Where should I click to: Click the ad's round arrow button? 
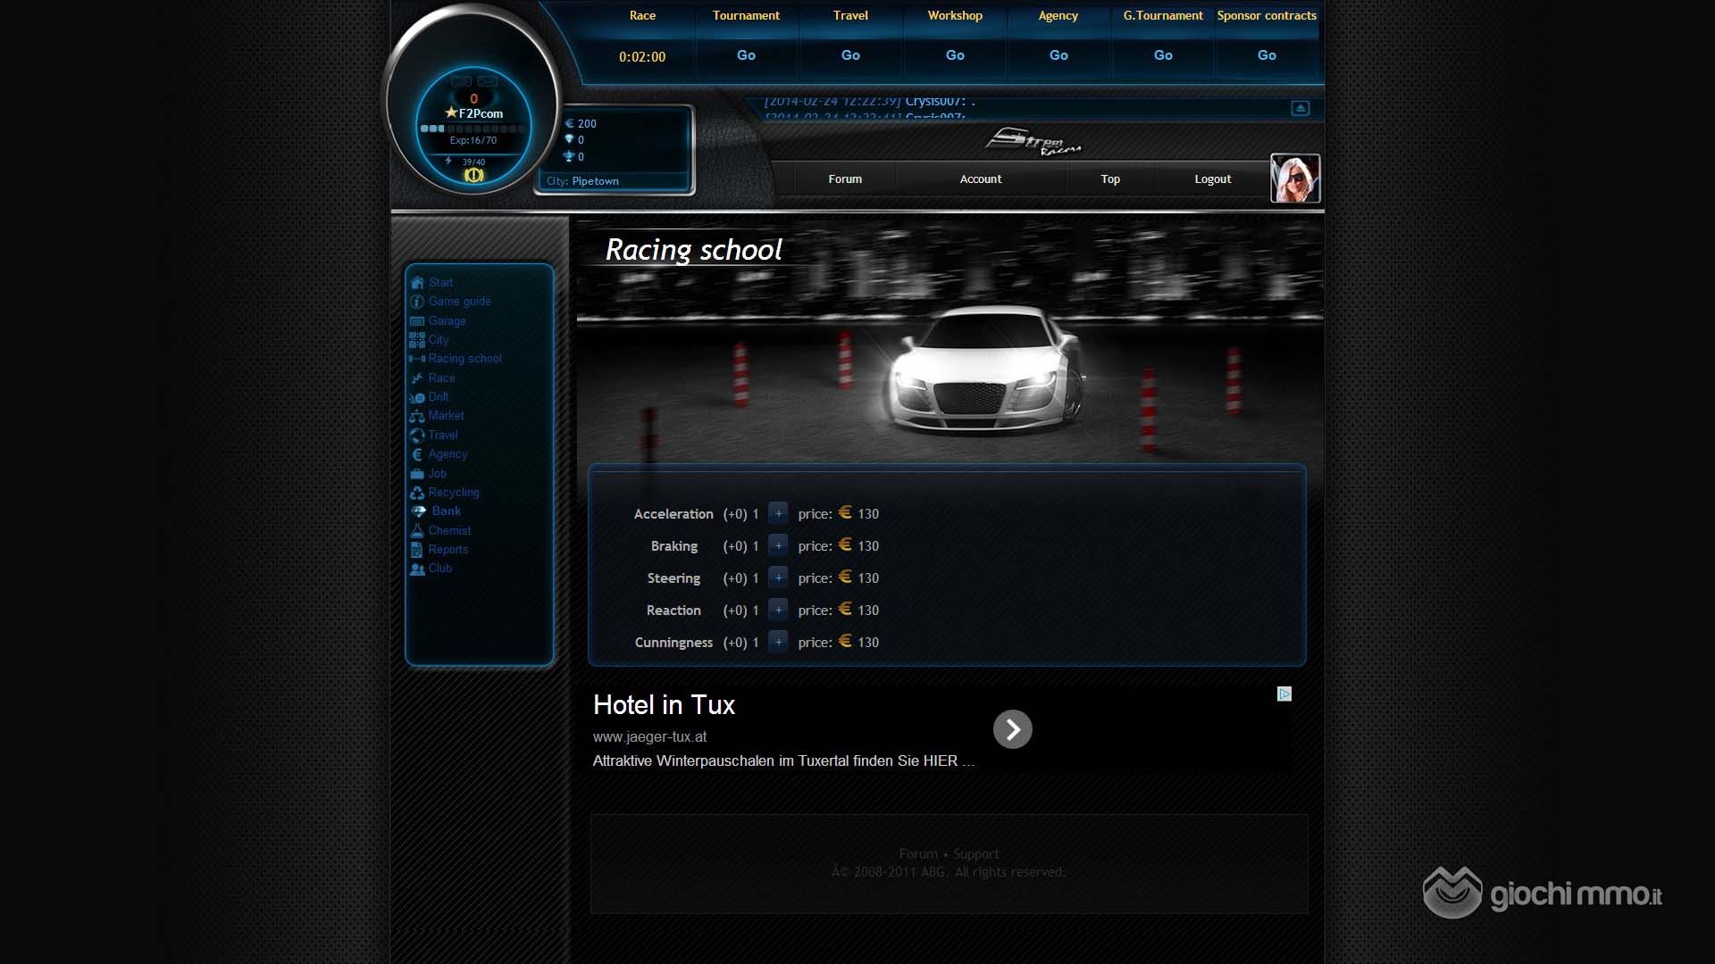(1013, 729)
